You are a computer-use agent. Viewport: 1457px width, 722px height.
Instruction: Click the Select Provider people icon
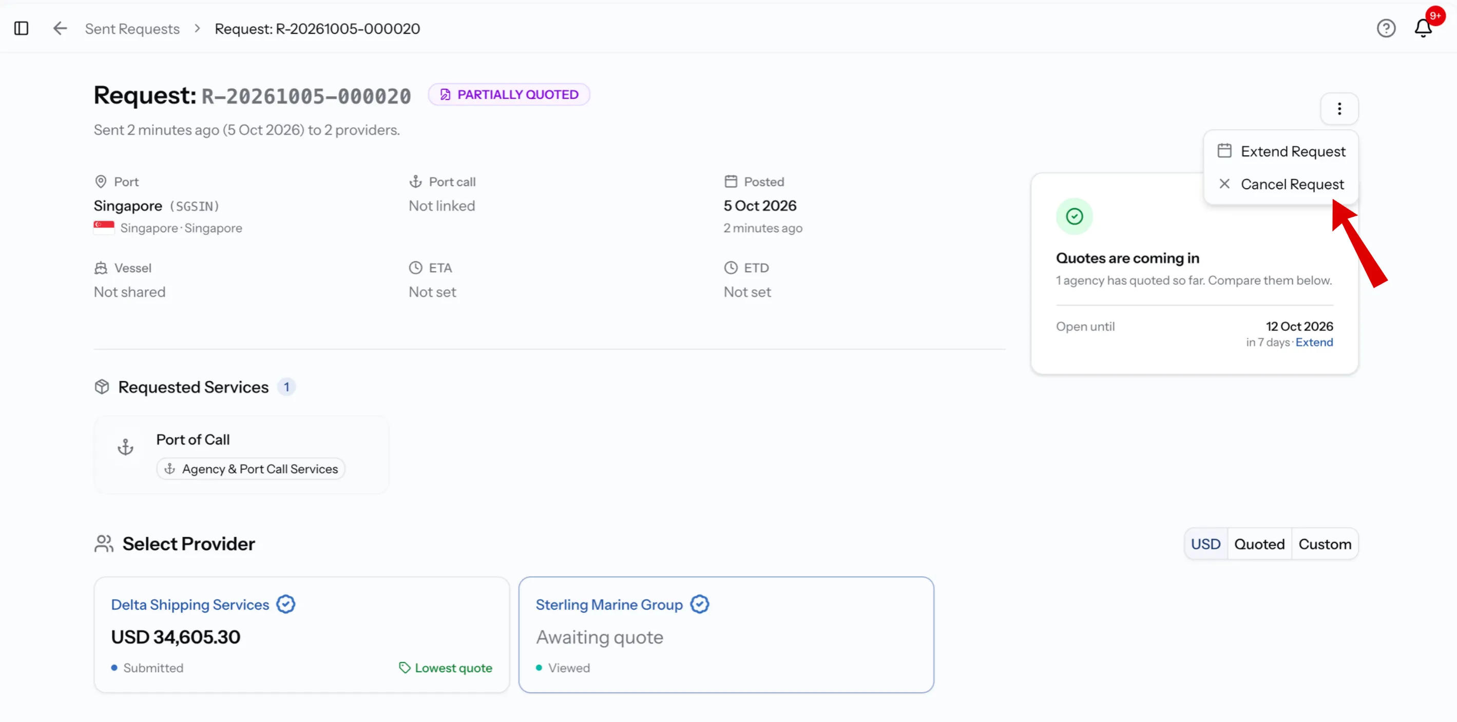tap(104, 544)
